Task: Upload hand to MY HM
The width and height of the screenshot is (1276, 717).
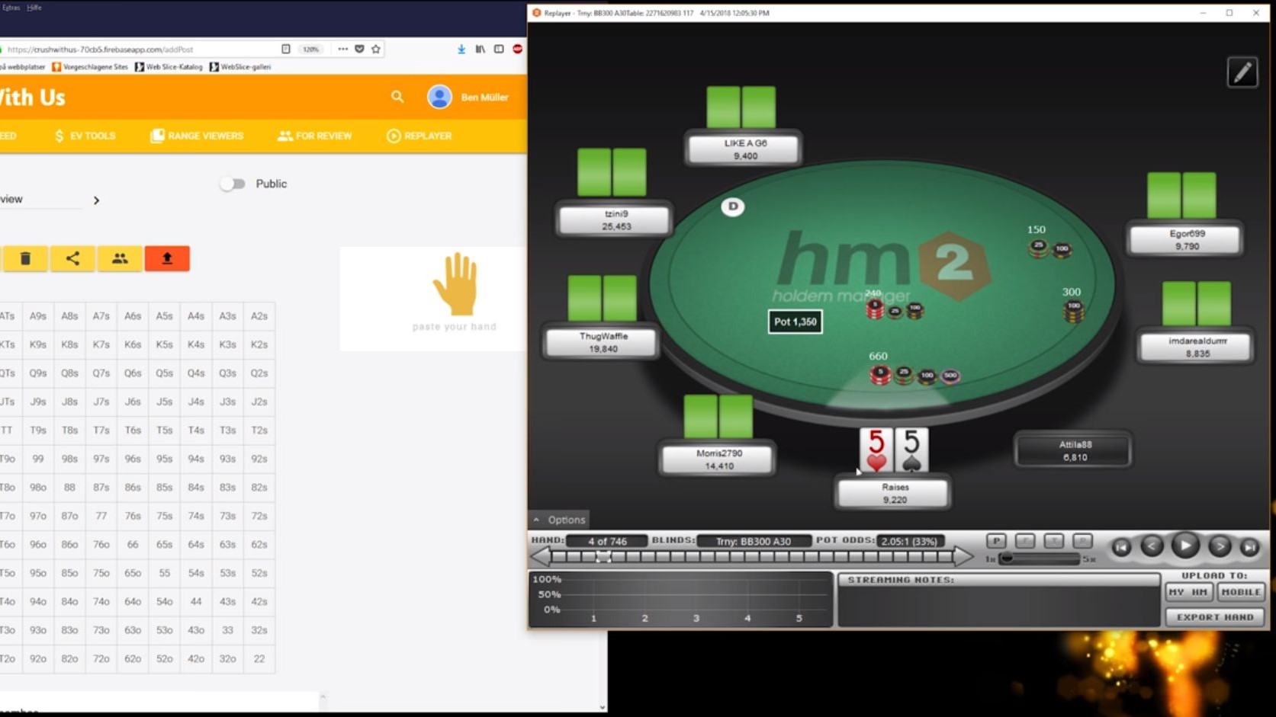Action: click(x=1188, y=592)
